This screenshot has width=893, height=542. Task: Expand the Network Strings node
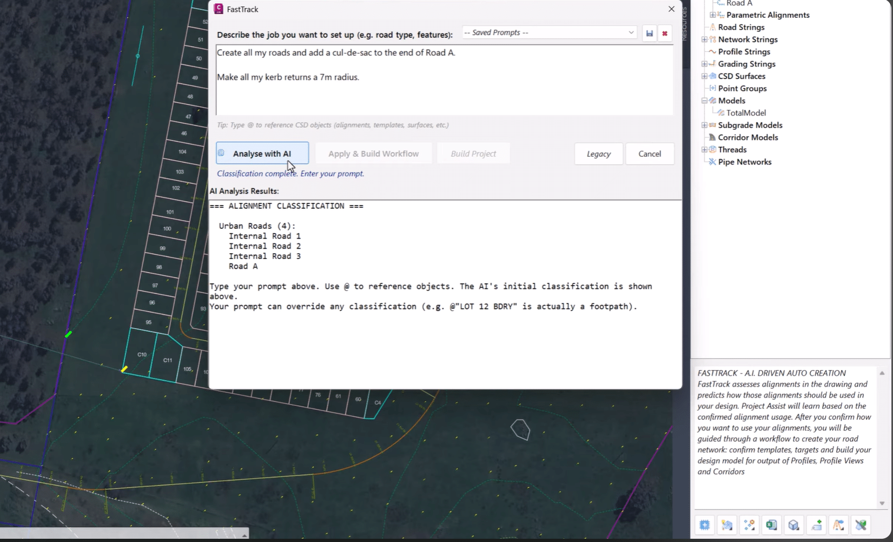[704, 39]
